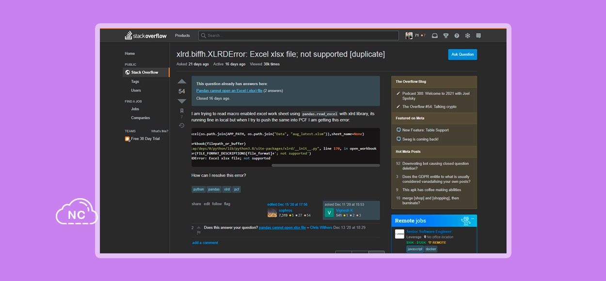The width and height of the screenshot is (606, 281).
Task: Click the pandas tag
Action: pyautogui.click(x=214, y=189)
